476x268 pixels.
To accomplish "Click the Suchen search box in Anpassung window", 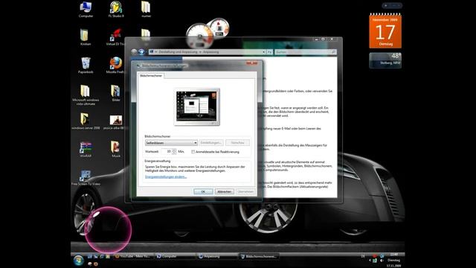I will coord(305,52).
